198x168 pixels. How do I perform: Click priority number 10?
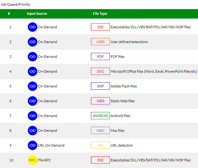coord(11,160)
